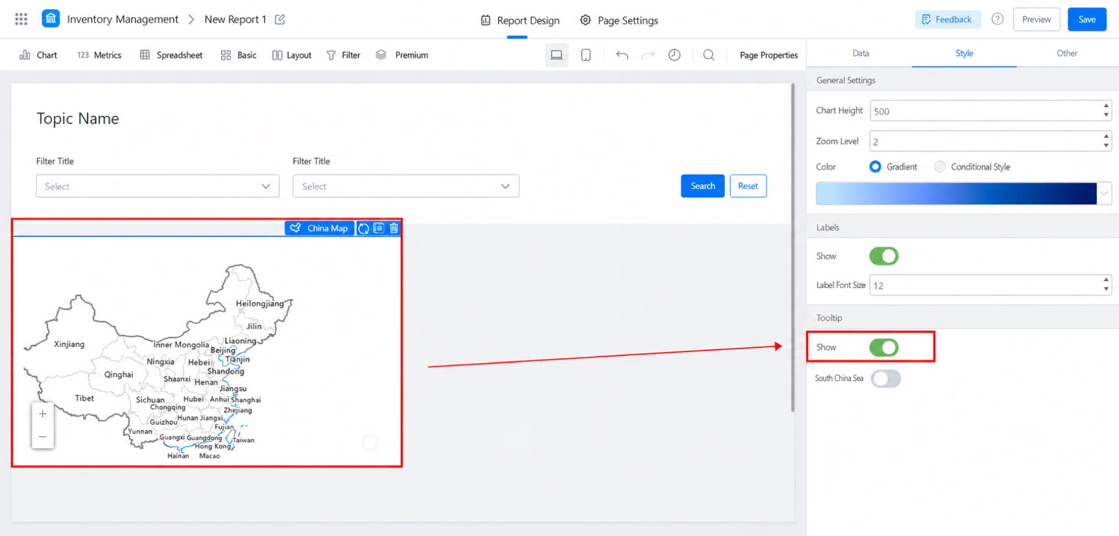
Task: Open the app launcher grid icon
Action: (21, 19)
